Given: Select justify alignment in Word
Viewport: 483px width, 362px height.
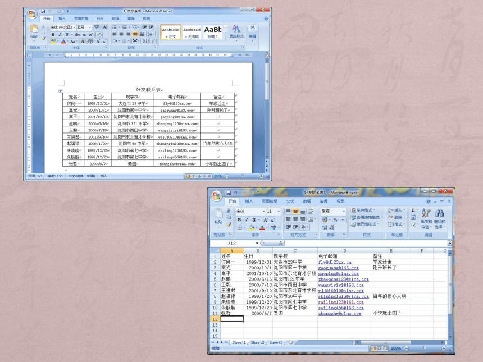Looking at the screenshot, I should pos(135,34).
